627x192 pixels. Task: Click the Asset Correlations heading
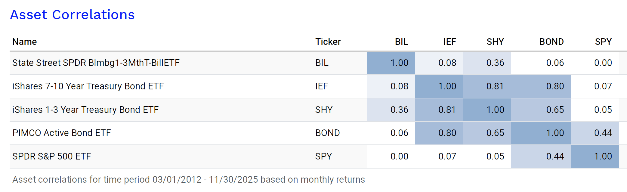coord(72,15)
